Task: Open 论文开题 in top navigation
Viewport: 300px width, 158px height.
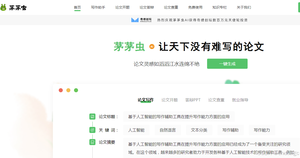Action: point(123,7)
